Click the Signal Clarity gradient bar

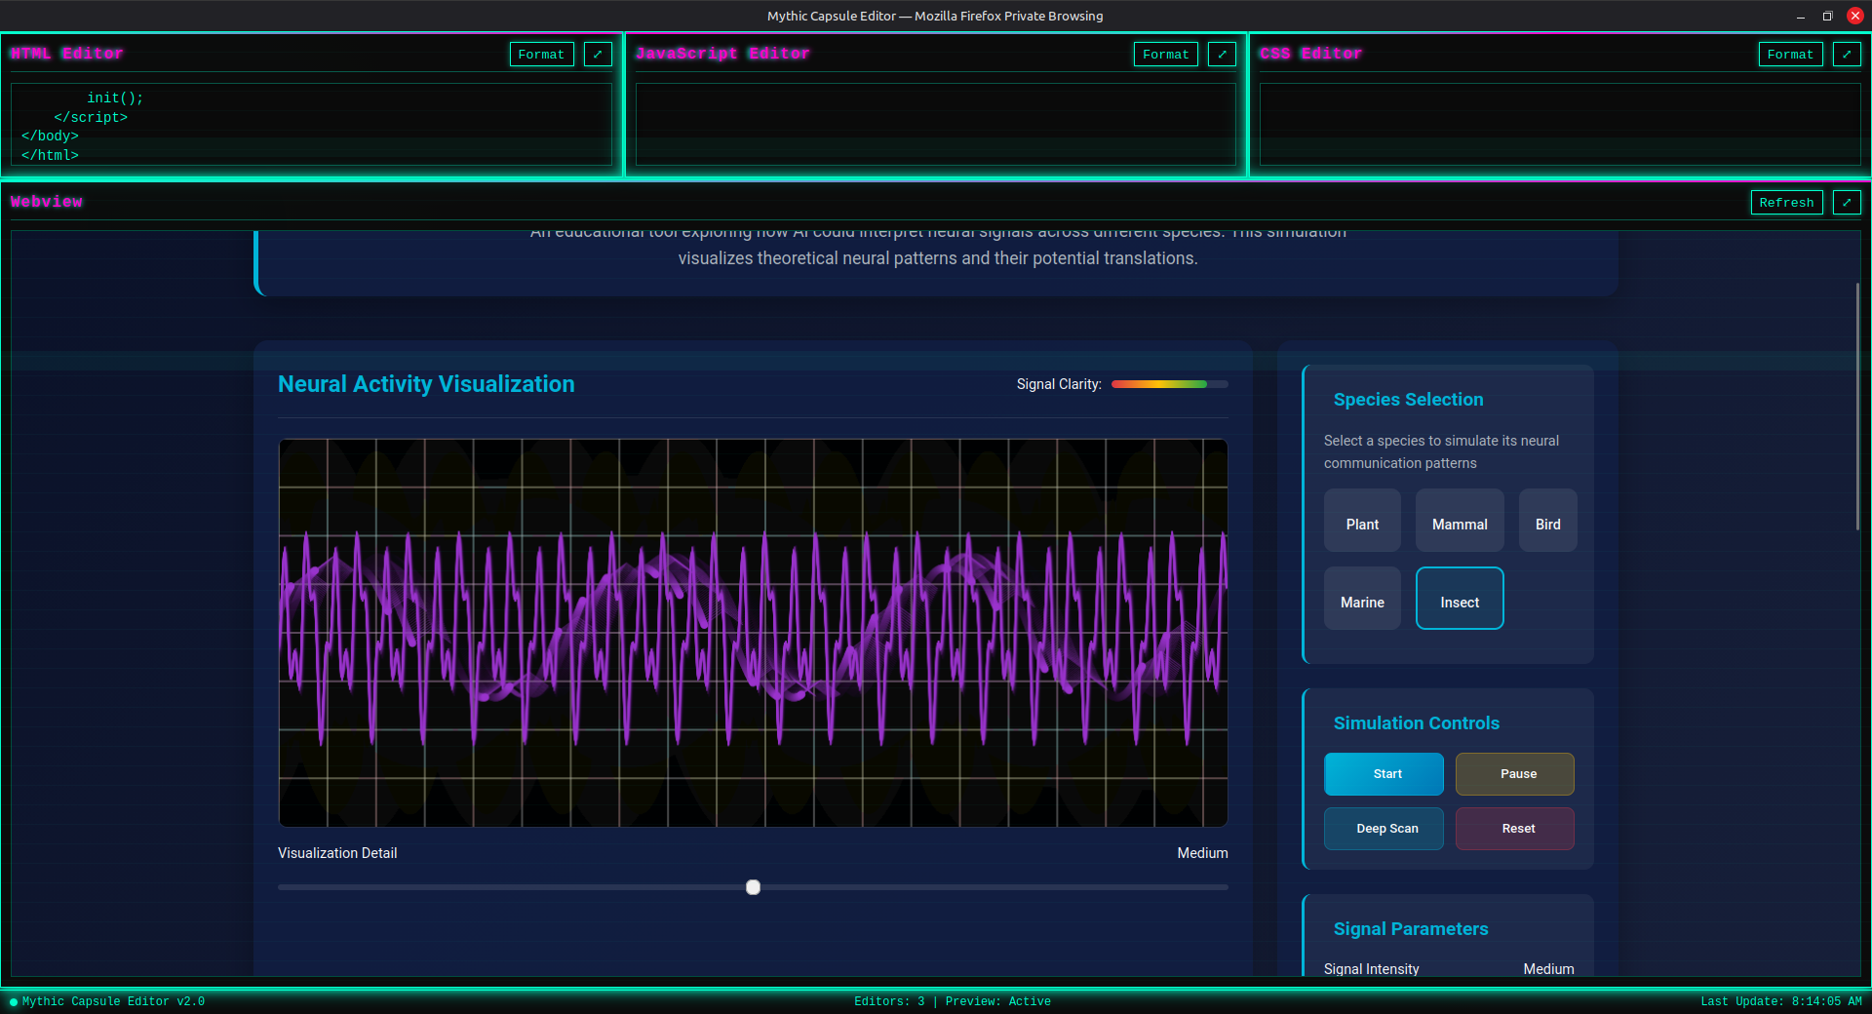[x=1169, y=384]
